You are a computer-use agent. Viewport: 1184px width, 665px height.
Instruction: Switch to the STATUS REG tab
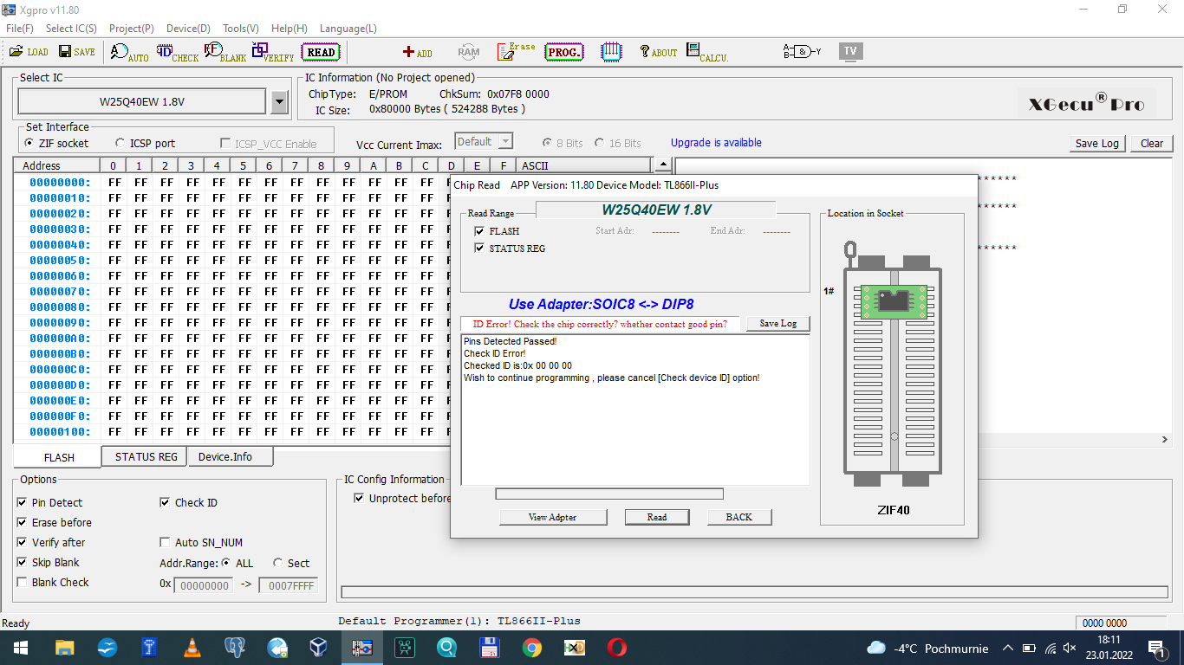(146, 456)
